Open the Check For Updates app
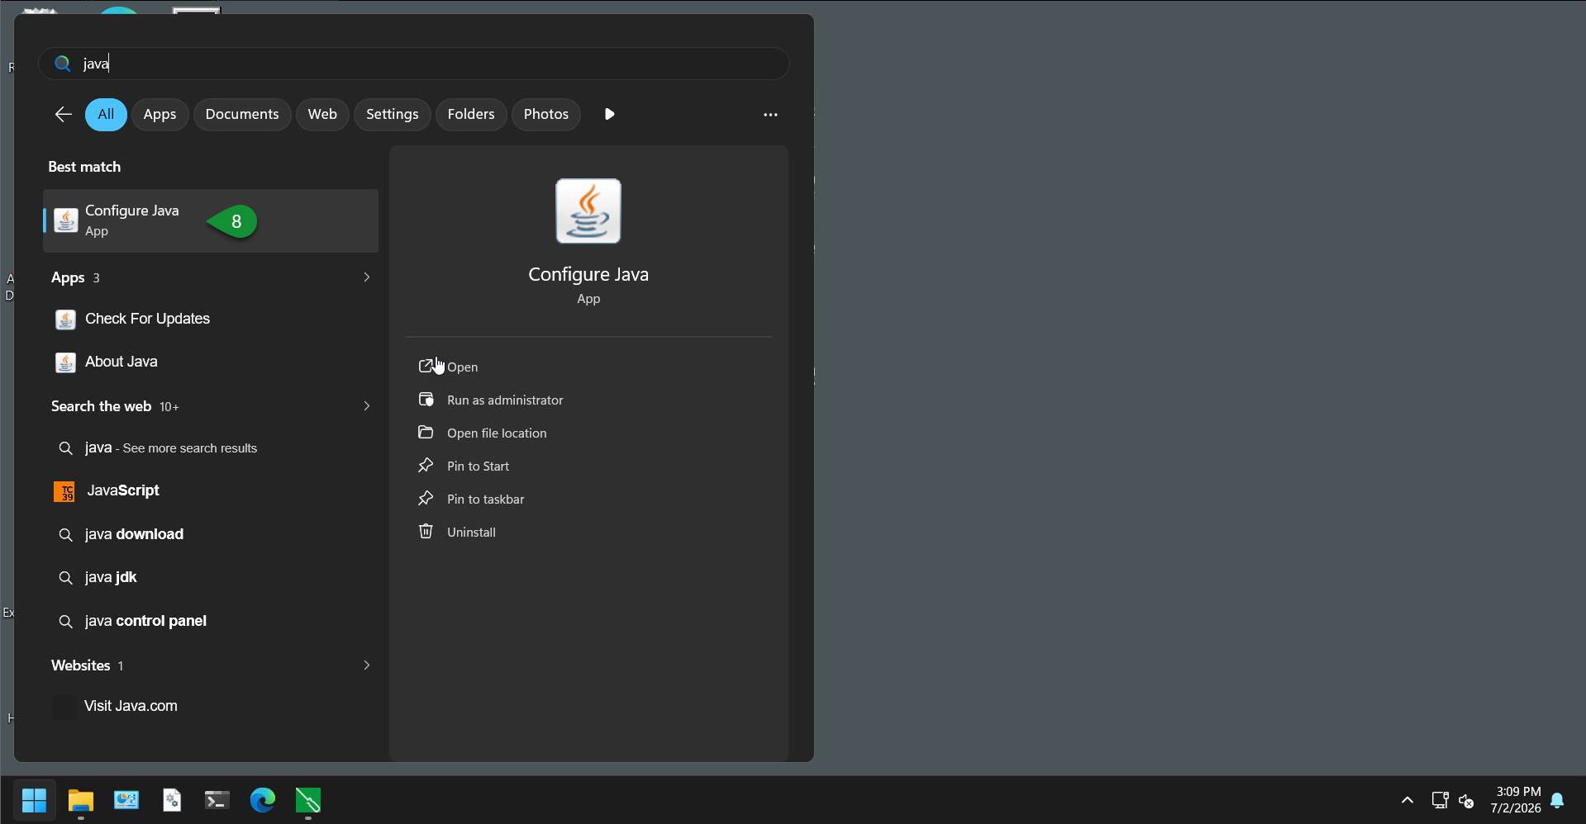1586x824 pixels. [x=211, y=319]
